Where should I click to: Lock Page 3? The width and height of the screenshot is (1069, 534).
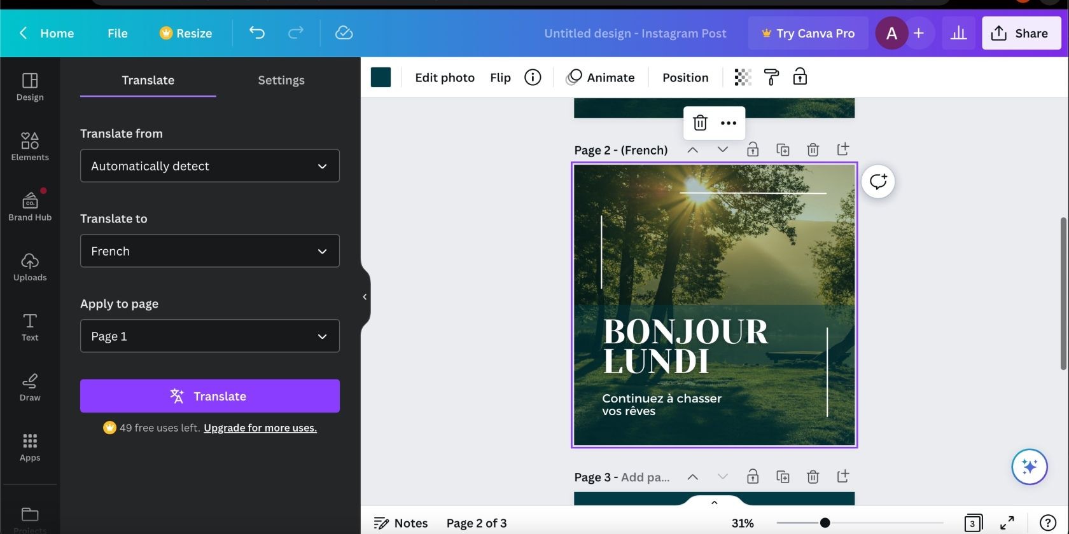pyautogui.click(x=753, y=477)
